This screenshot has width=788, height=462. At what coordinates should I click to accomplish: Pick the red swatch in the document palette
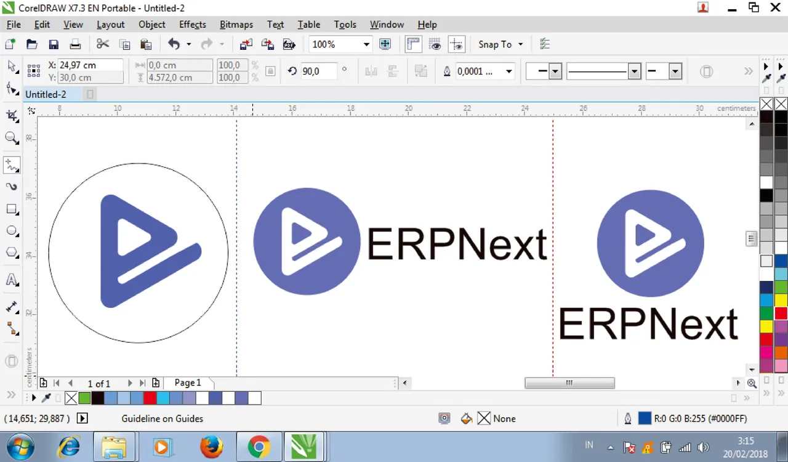click(x=150, y=398)
